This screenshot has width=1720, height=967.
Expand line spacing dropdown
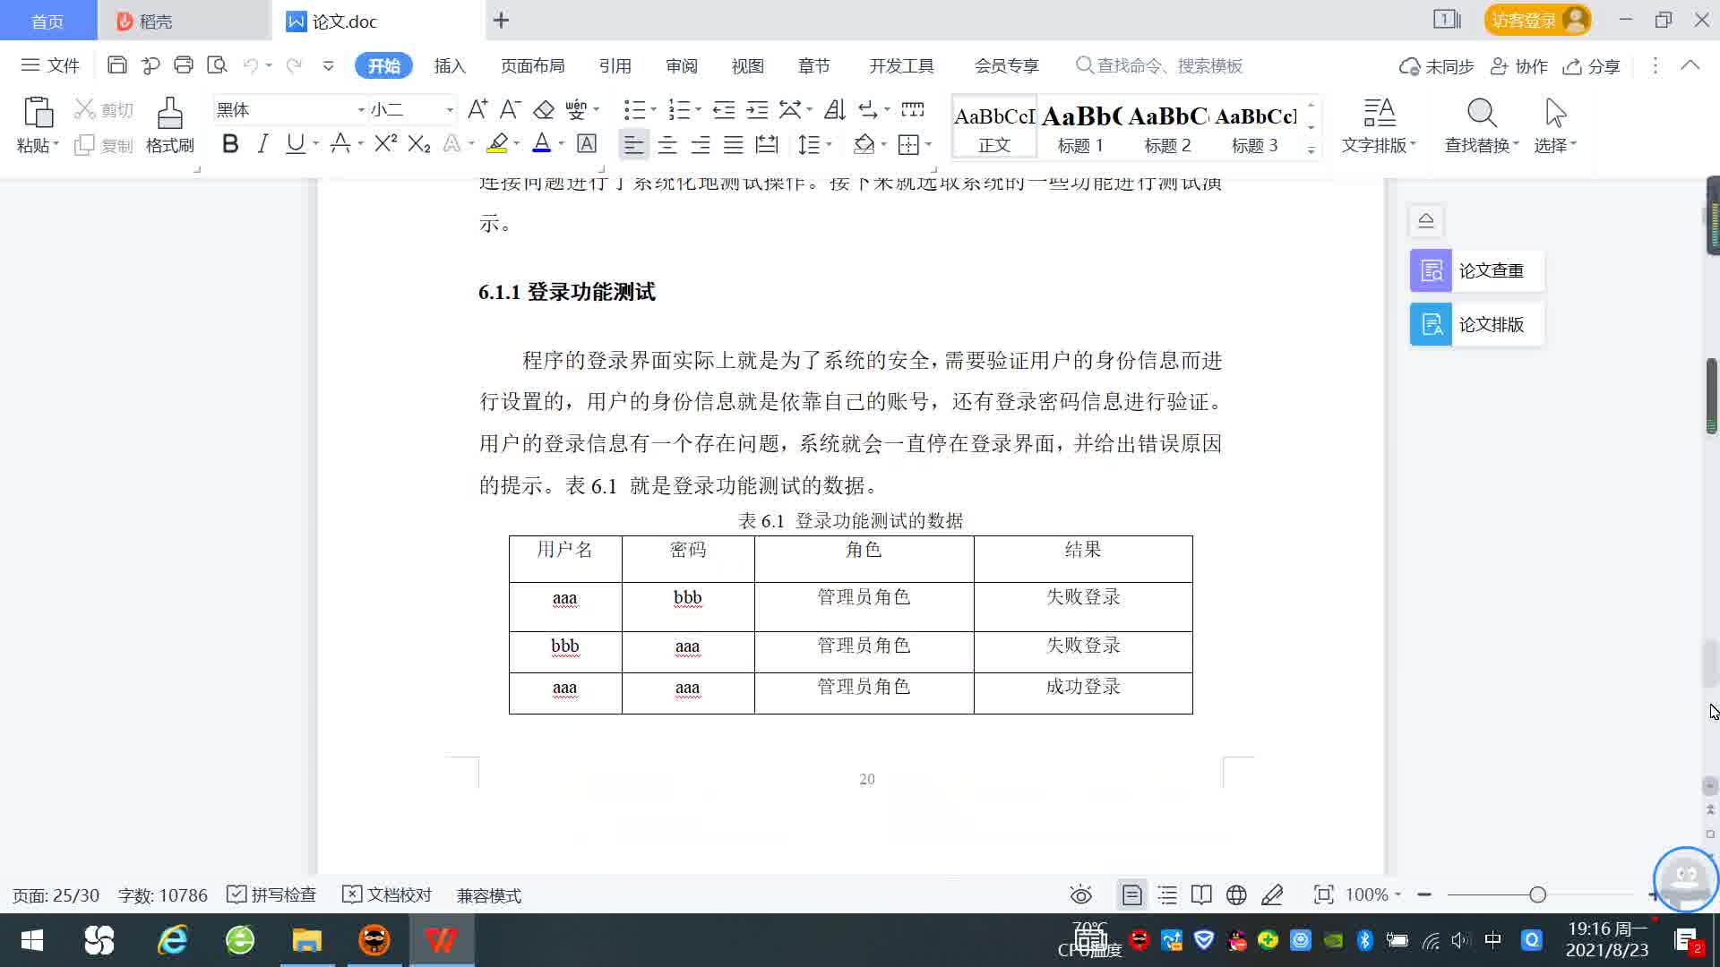[829, 144]
